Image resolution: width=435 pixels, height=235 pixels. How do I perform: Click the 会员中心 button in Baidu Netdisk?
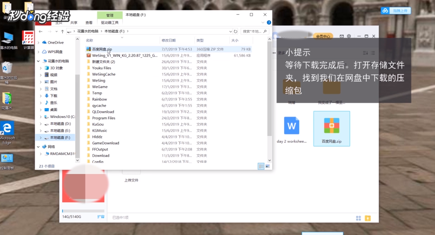point(323,36)
